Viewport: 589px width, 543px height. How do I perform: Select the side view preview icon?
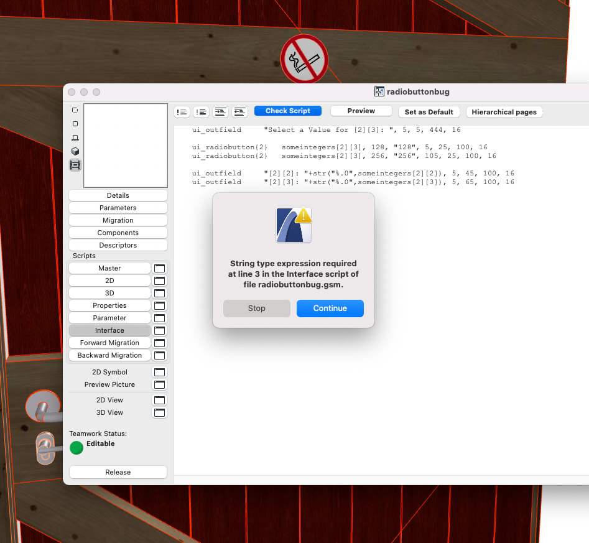[75, 138]
